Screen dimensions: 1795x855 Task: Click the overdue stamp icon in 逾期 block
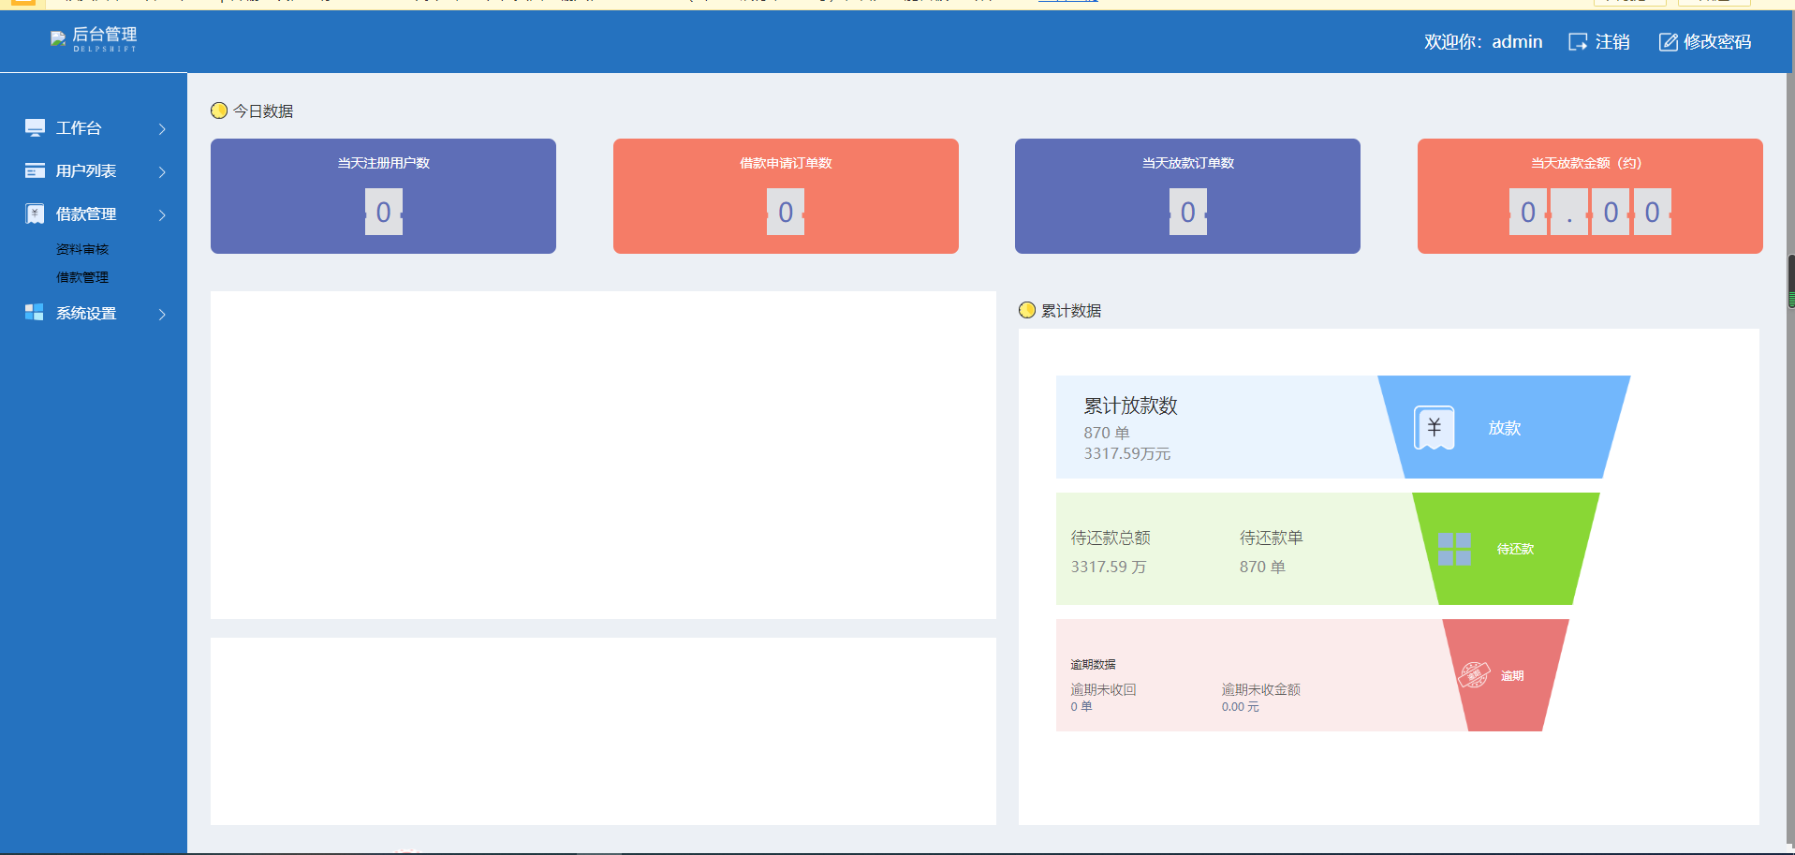[x=1474, y=674]
